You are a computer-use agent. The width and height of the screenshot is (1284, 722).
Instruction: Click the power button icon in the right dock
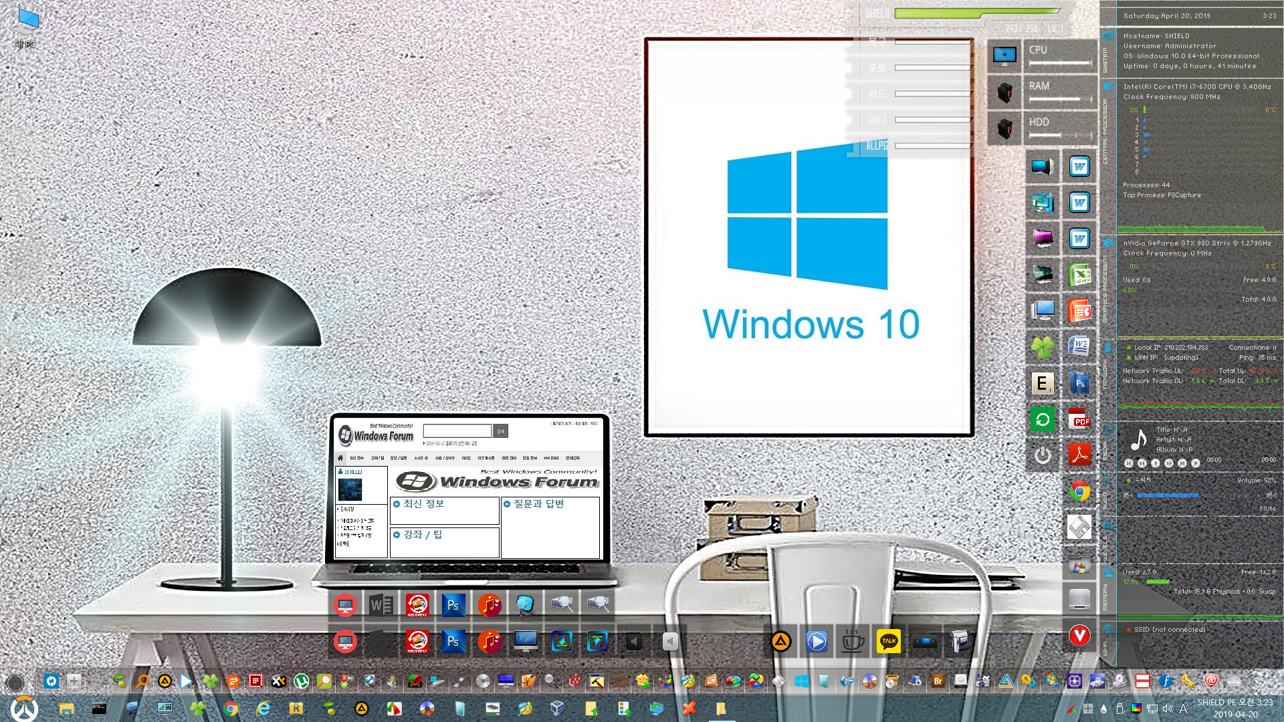1042,455
